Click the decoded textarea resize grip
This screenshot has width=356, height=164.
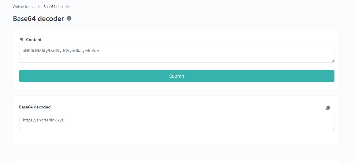333,130
